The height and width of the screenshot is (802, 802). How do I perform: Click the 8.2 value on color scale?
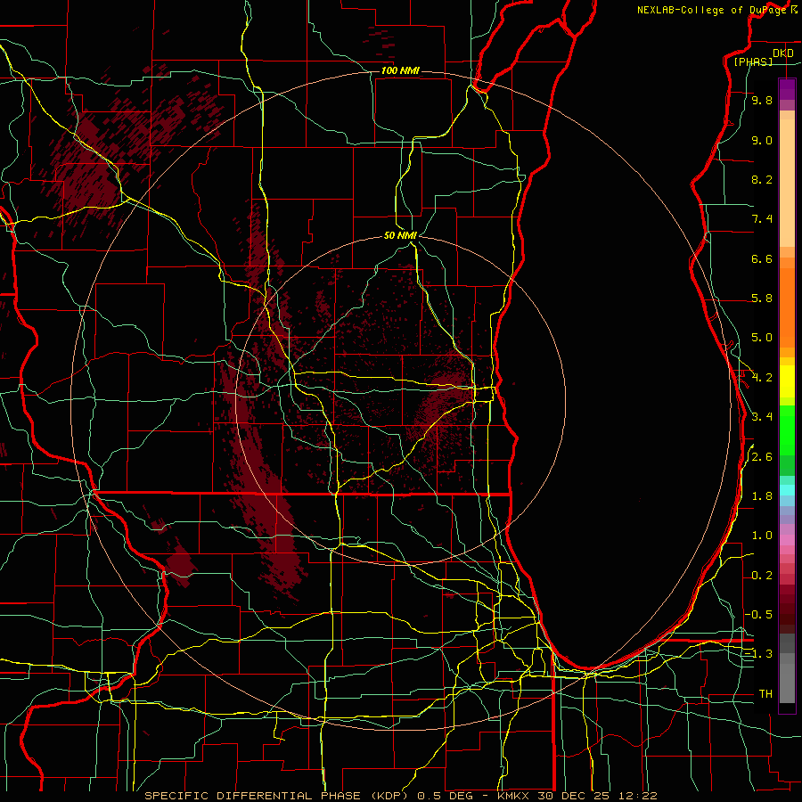click(x=762, y=179)
